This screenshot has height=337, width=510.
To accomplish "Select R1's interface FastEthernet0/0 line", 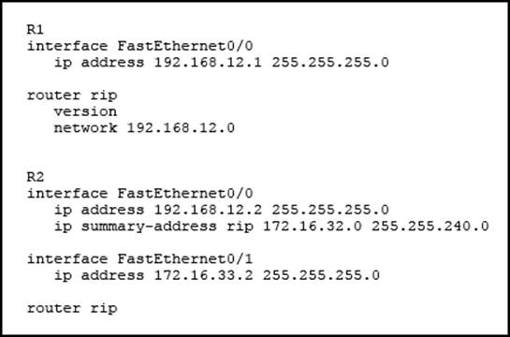I will (x=139, y=46).
